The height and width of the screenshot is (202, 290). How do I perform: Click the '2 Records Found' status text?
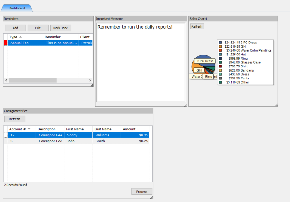[15, 185]
